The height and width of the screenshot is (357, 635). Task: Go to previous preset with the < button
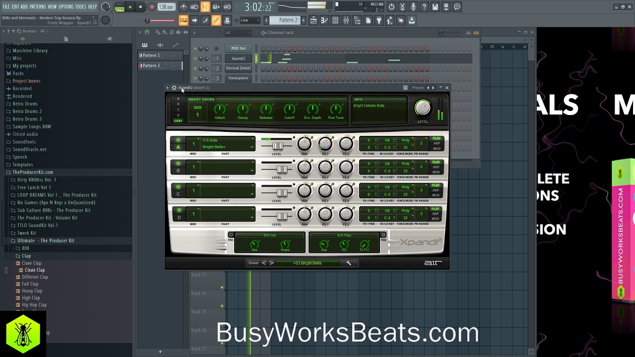pos(264,263)
